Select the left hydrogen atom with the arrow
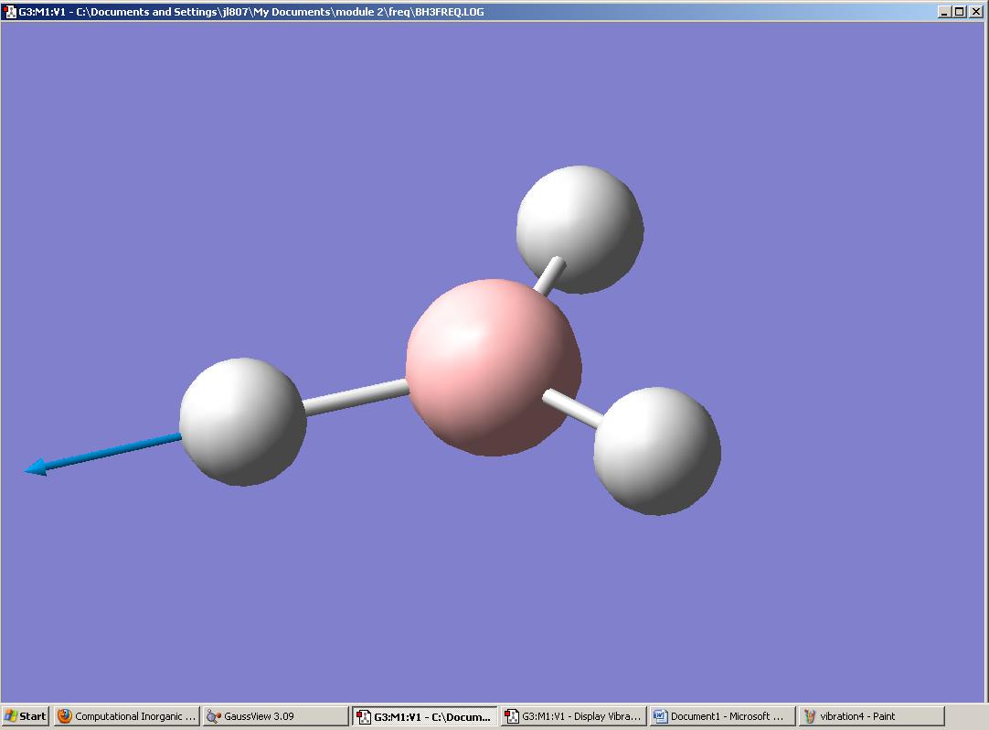The height and width of the screenshot is (730, 989). pos(243,421)
